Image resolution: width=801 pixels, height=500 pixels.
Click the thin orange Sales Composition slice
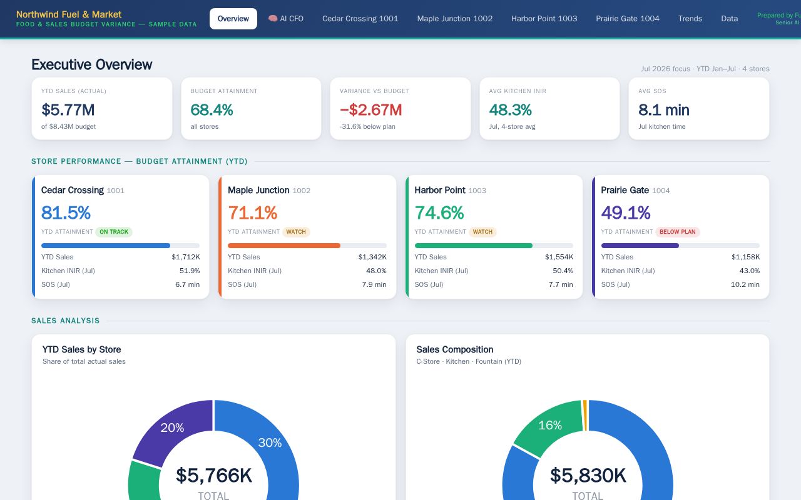(x=585, y=416)
